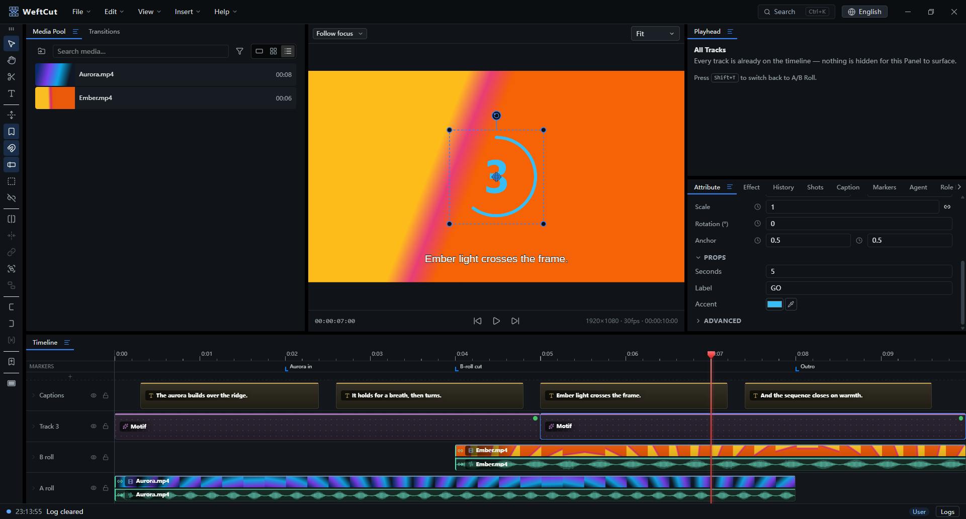Image resolution: width=966 pixels, height=519 pixels.
Task: Switch media pool to grid view
Action: pos(274,51)
